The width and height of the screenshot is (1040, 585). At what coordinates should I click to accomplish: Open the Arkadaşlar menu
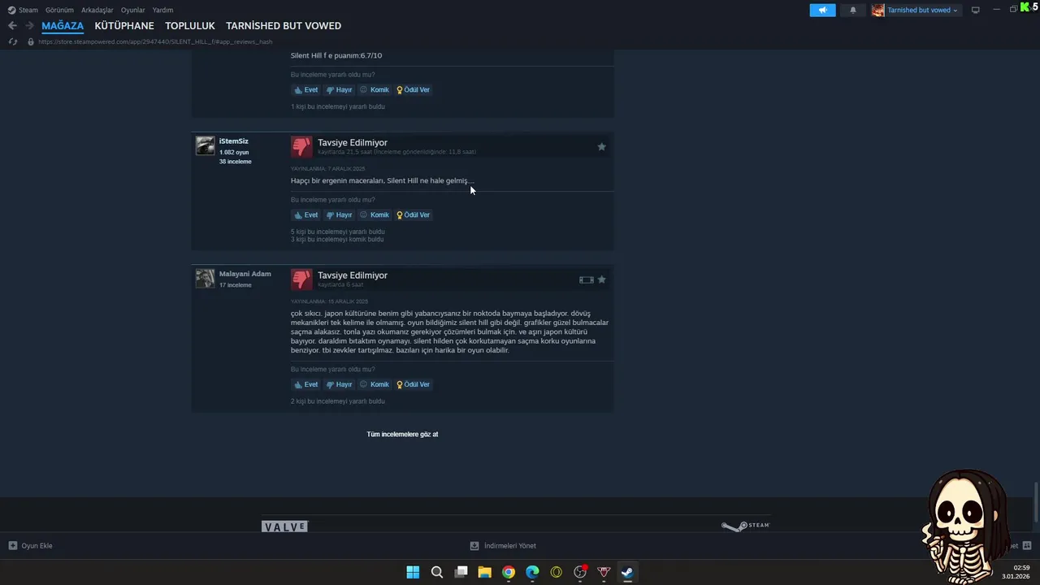point(97,10)
